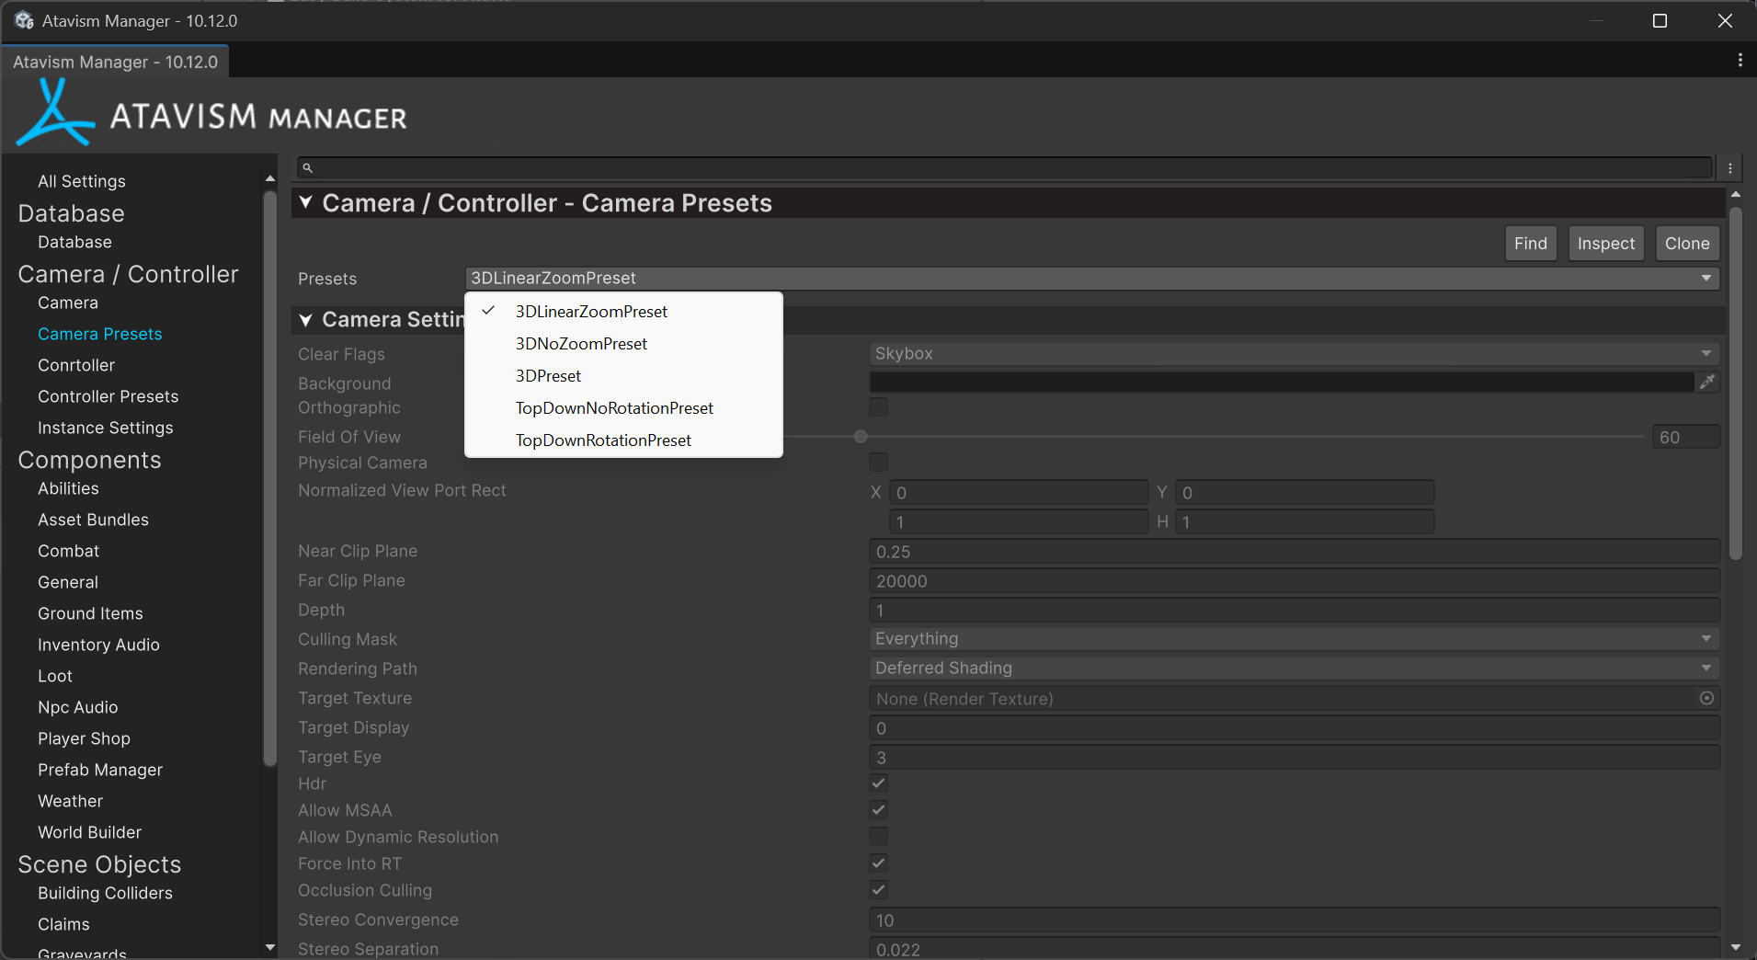Screen dimensions: 1757x960
Task: Click the Far Clip Plane field
Action: 1294,581
